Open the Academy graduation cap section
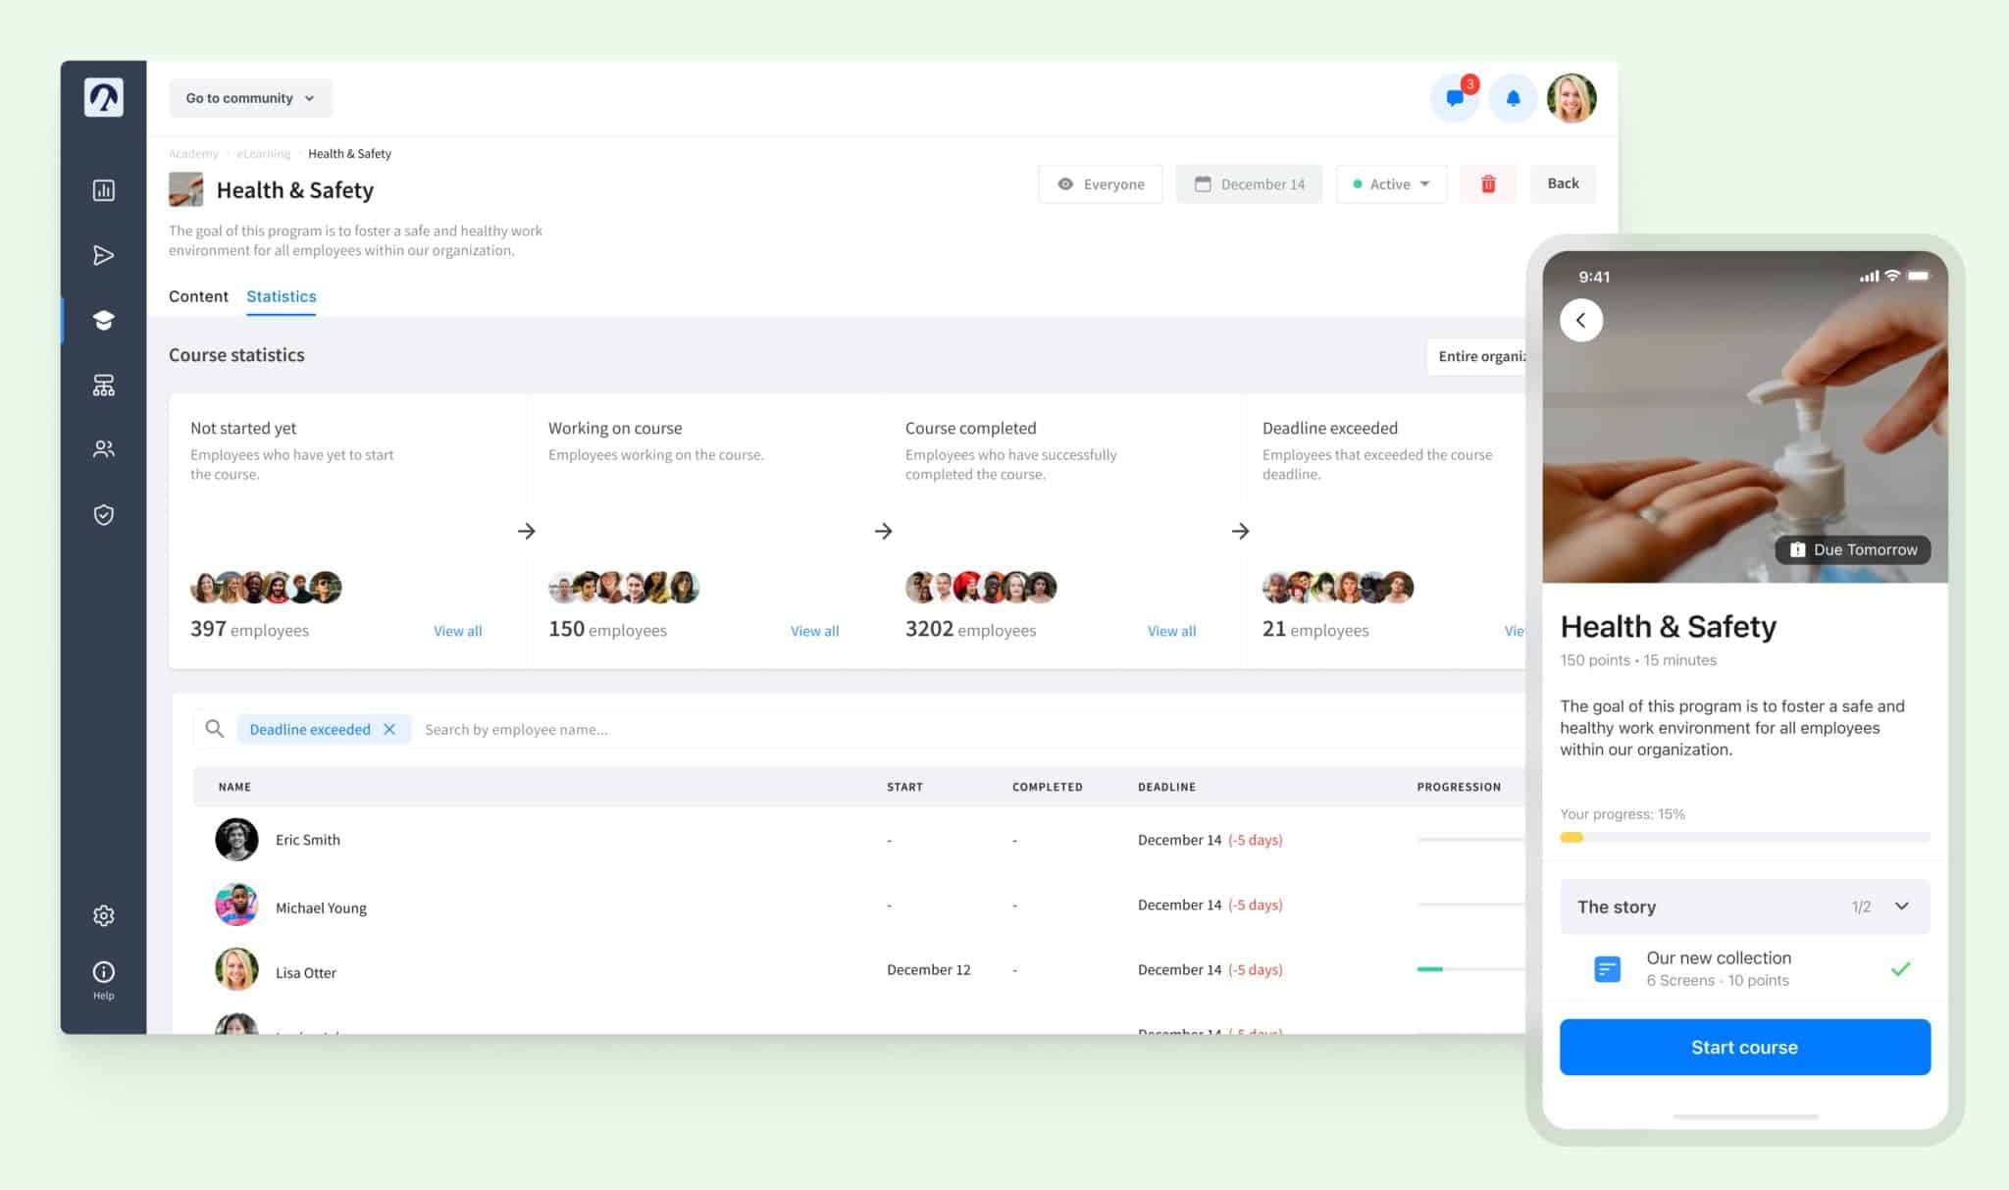This screenshot has height=1190, width=2009. tap(103, 320)
